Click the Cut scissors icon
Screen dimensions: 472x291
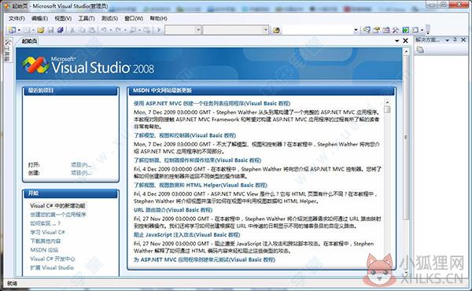click(72, 30)
